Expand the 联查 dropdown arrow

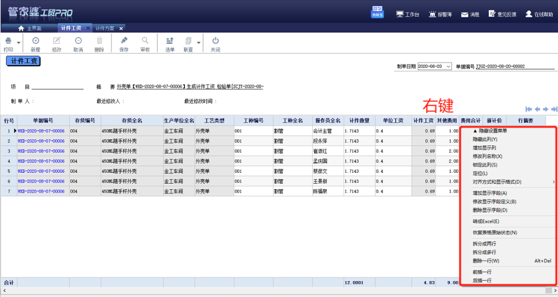click(198, 43)
